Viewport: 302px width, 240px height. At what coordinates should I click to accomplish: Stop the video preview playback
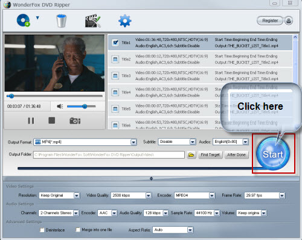52,121
